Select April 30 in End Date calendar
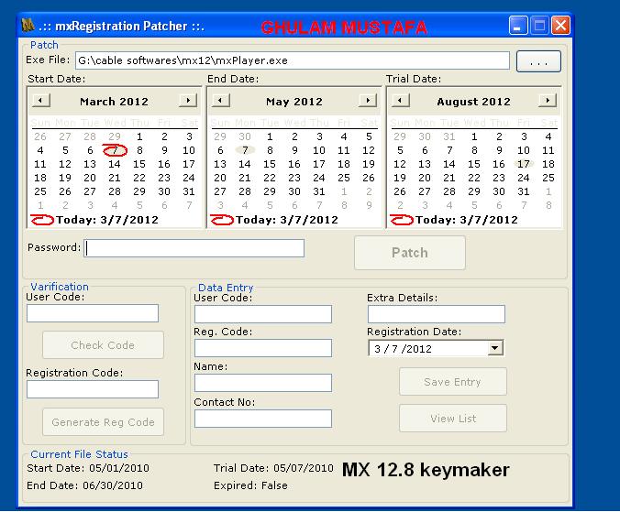Screen dimensions: 620x512 pyautogui.click(x=245, y=136)
